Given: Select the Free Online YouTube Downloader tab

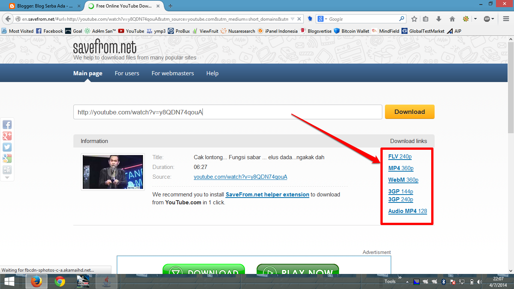Looking at the screenshot, I should (124, 6).
